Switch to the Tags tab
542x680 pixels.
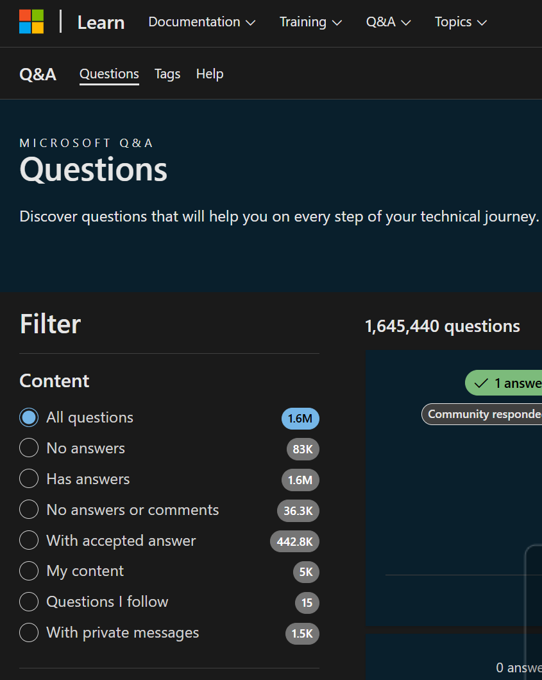point(167,74)
